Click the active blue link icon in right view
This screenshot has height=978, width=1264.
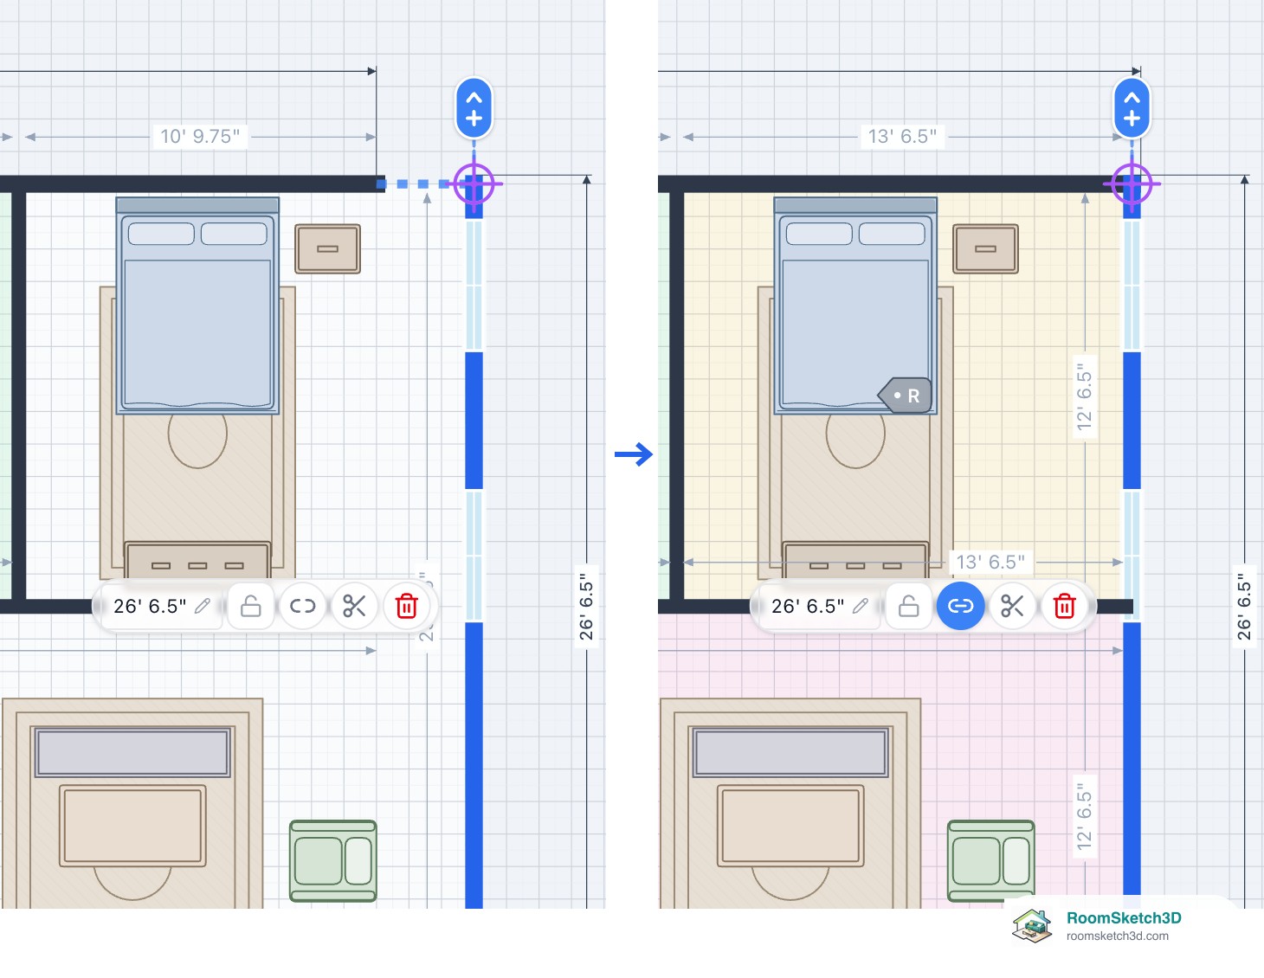click(960, 606)
